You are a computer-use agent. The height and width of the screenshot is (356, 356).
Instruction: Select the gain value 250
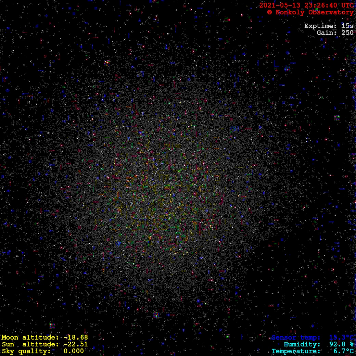tap(347, 33)
